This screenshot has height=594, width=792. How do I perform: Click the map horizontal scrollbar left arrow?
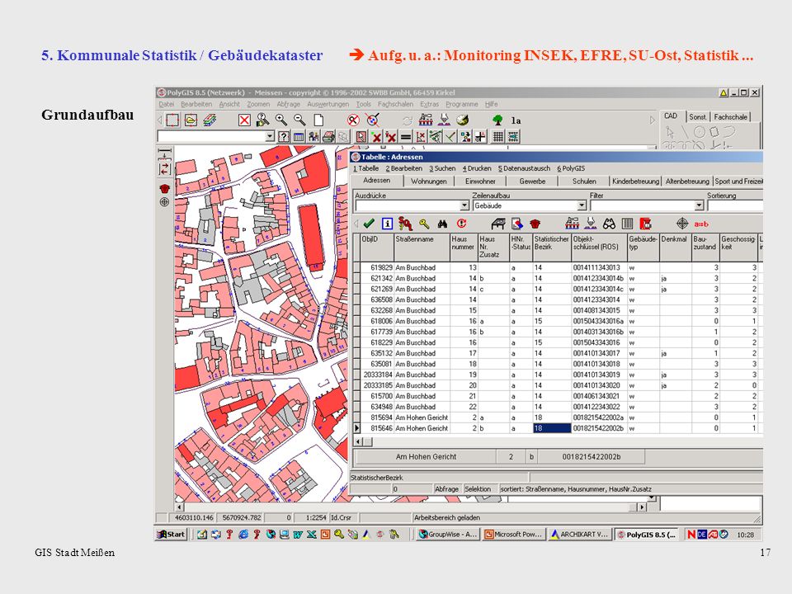pos(179,507)
